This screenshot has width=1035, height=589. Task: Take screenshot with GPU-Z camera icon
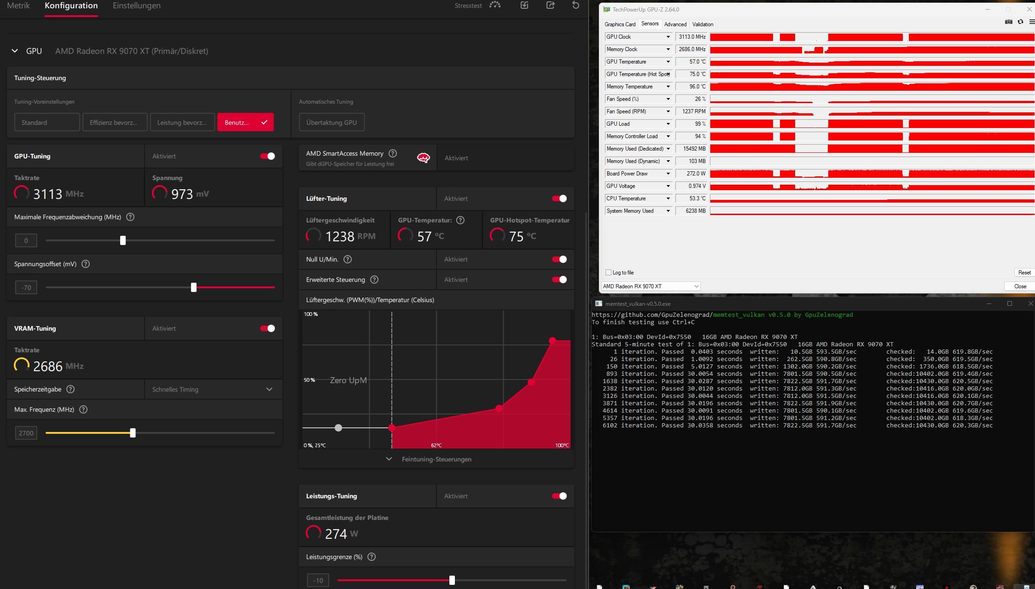click(x=1008, y=22)
